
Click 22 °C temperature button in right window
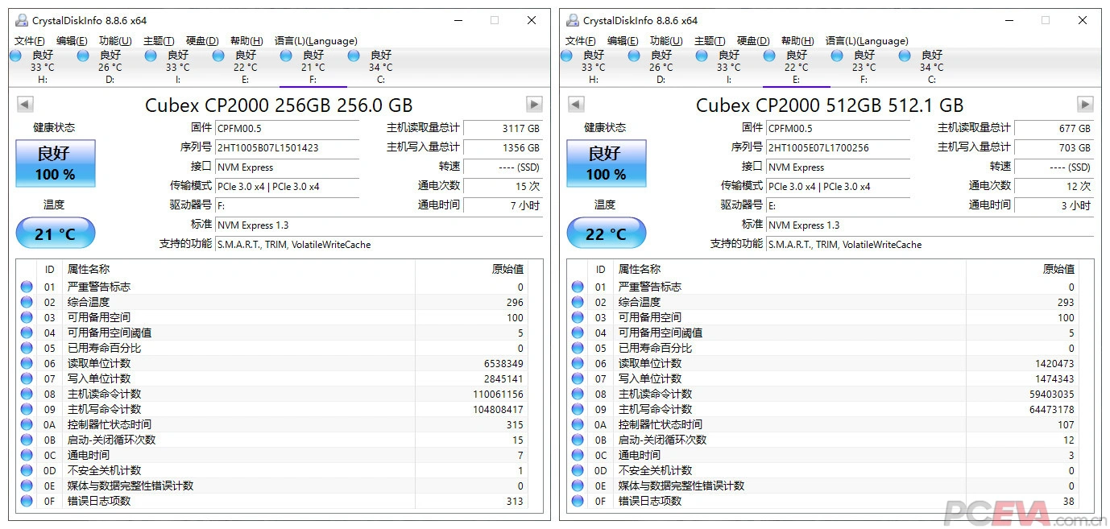click(606, 234)
